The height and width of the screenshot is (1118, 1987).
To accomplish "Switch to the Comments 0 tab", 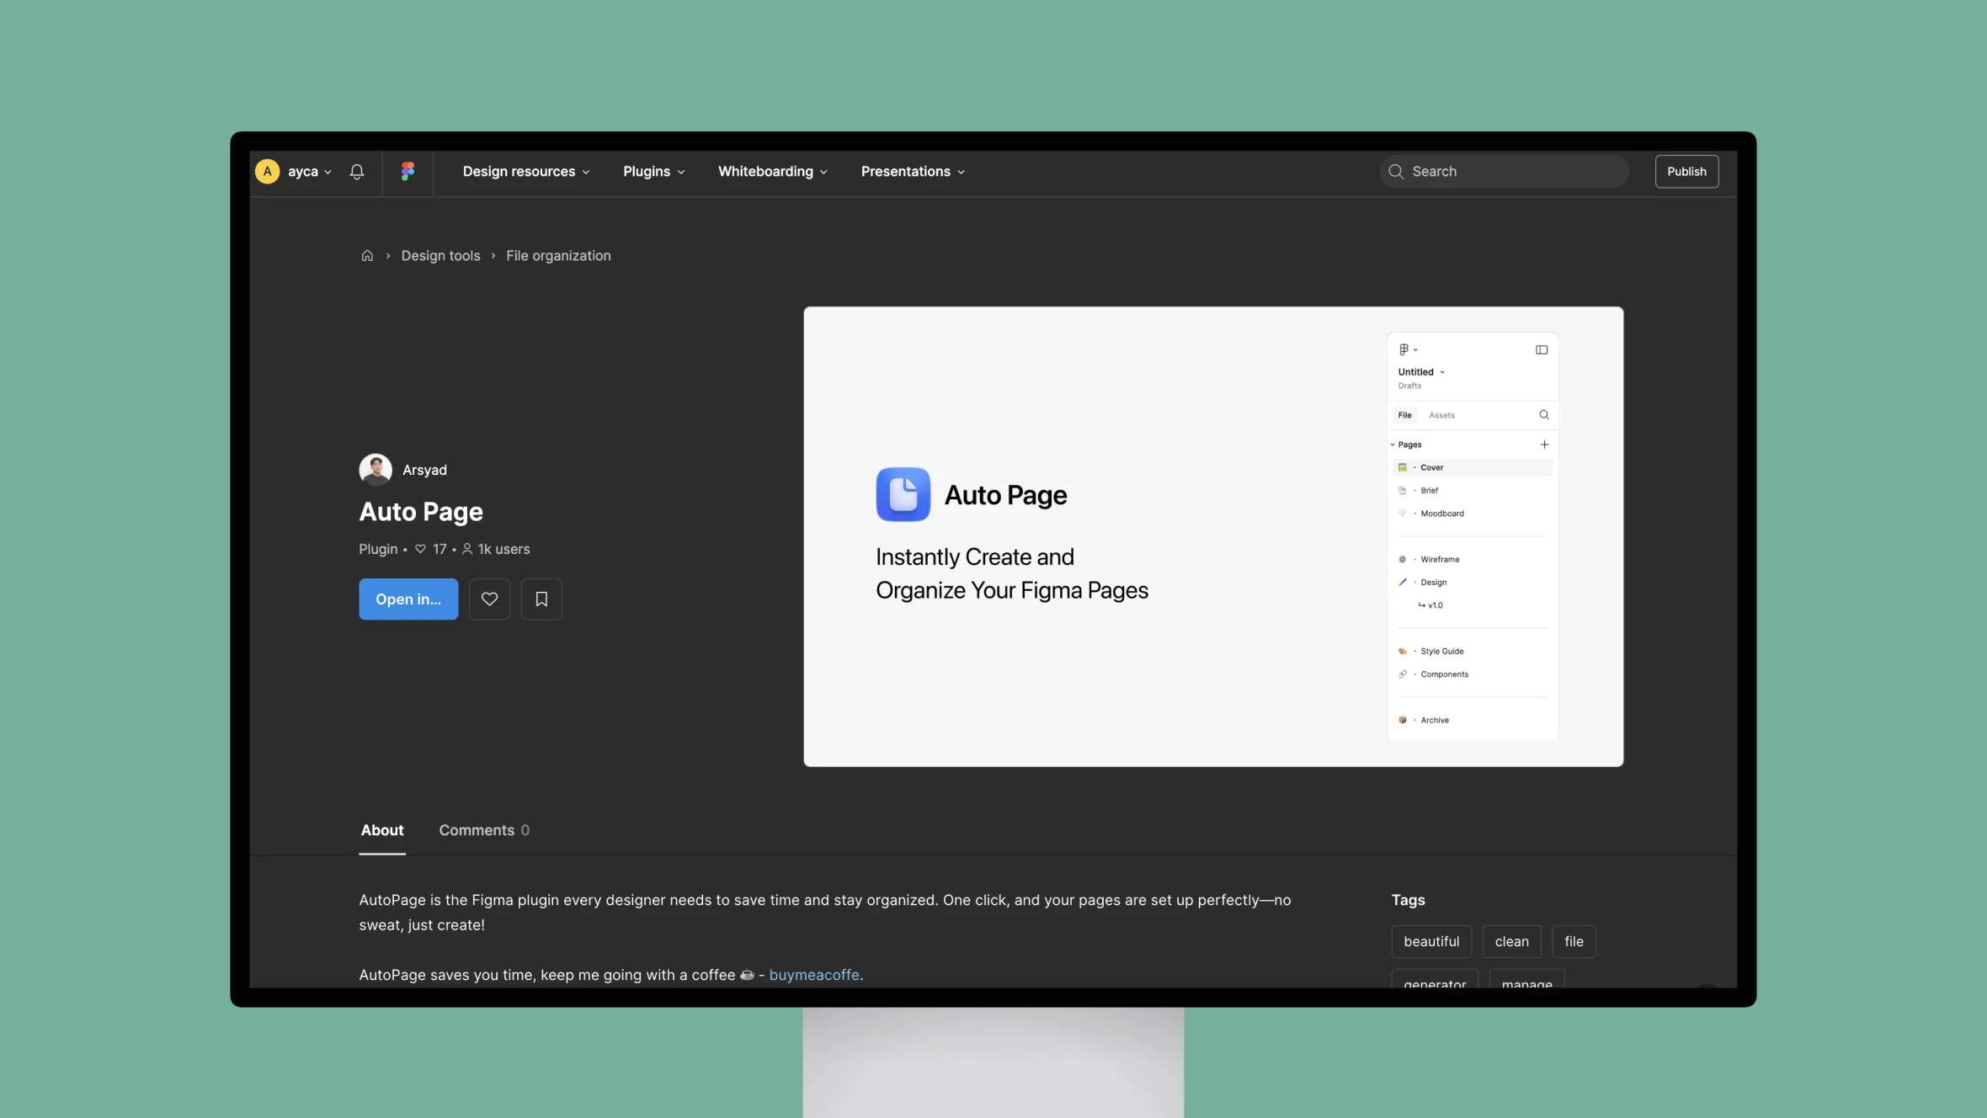I will coord(483,830).
